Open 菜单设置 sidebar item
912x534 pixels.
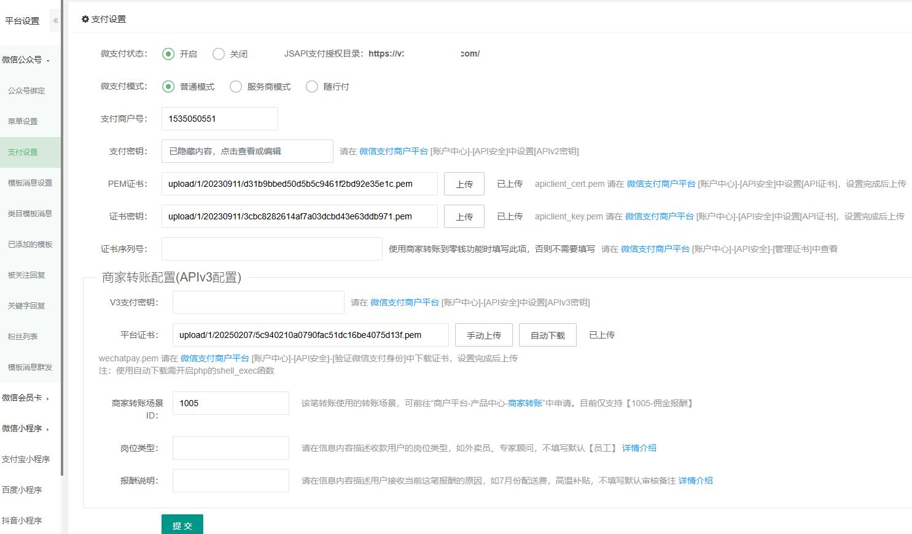[x=23, y=121]
